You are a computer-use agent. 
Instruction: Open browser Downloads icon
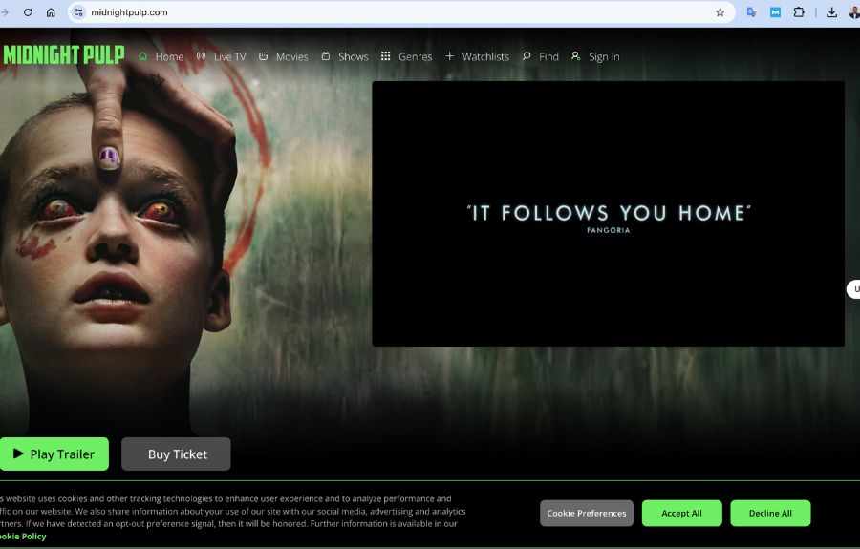(831, 12)
